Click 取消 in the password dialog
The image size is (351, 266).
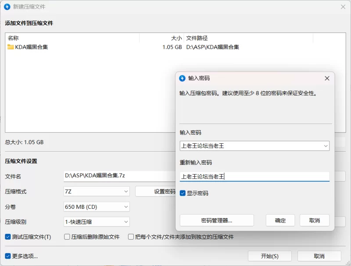point(315,220)
